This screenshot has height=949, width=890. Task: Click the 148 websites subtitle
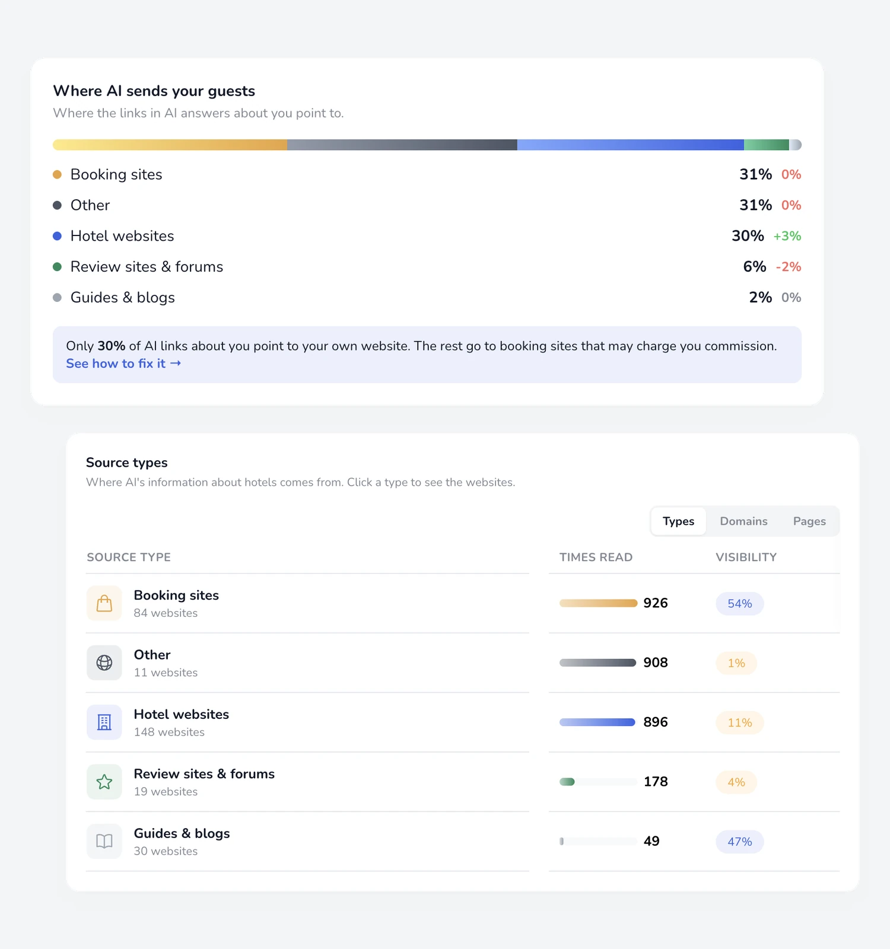pyautogui.click(x=169, y=732)
